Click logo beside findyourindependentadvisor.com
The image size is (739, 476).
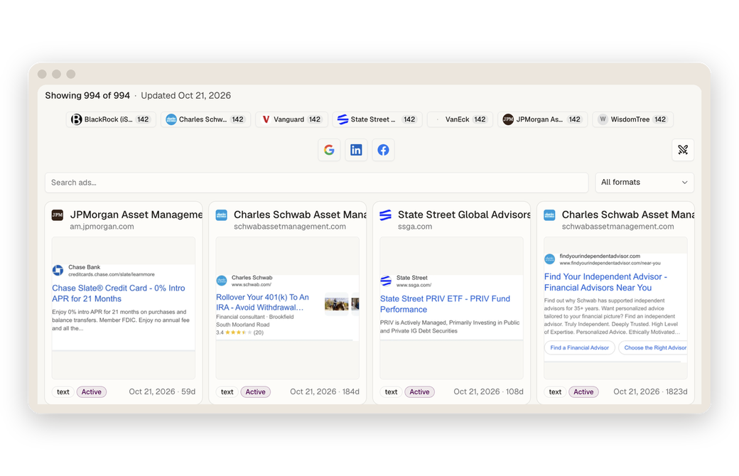(x=549, y=259)
